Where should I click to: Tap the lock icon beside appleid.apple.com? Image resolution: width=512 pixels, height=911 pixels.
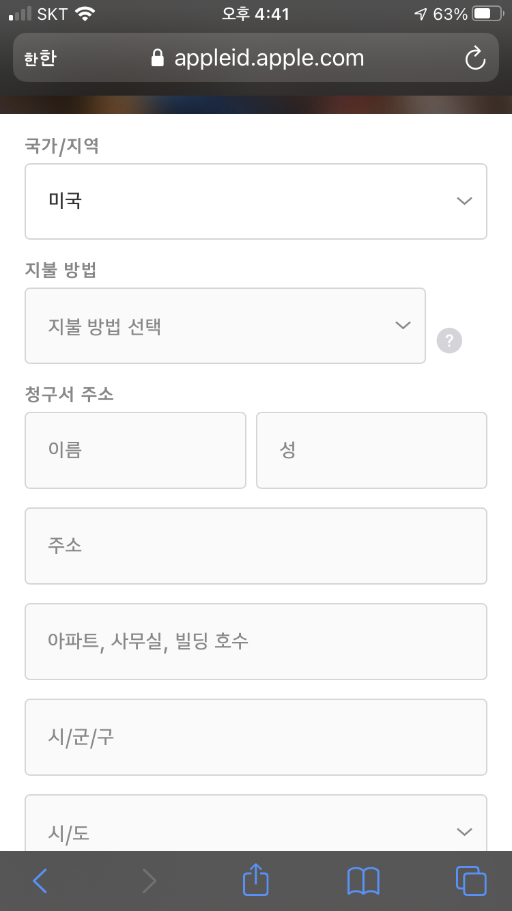coord(158,58)
